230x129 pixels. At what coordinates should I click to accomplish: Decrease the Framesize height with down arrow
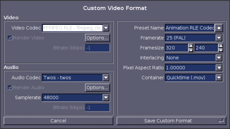(x=220, y=50)
